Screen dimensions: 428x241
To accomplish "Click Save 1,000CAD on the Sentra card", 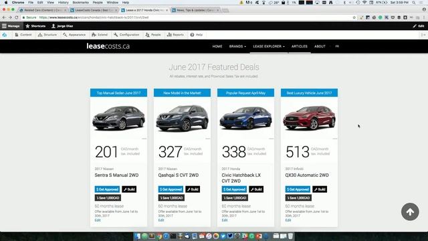I will click(x=108, y=198).
